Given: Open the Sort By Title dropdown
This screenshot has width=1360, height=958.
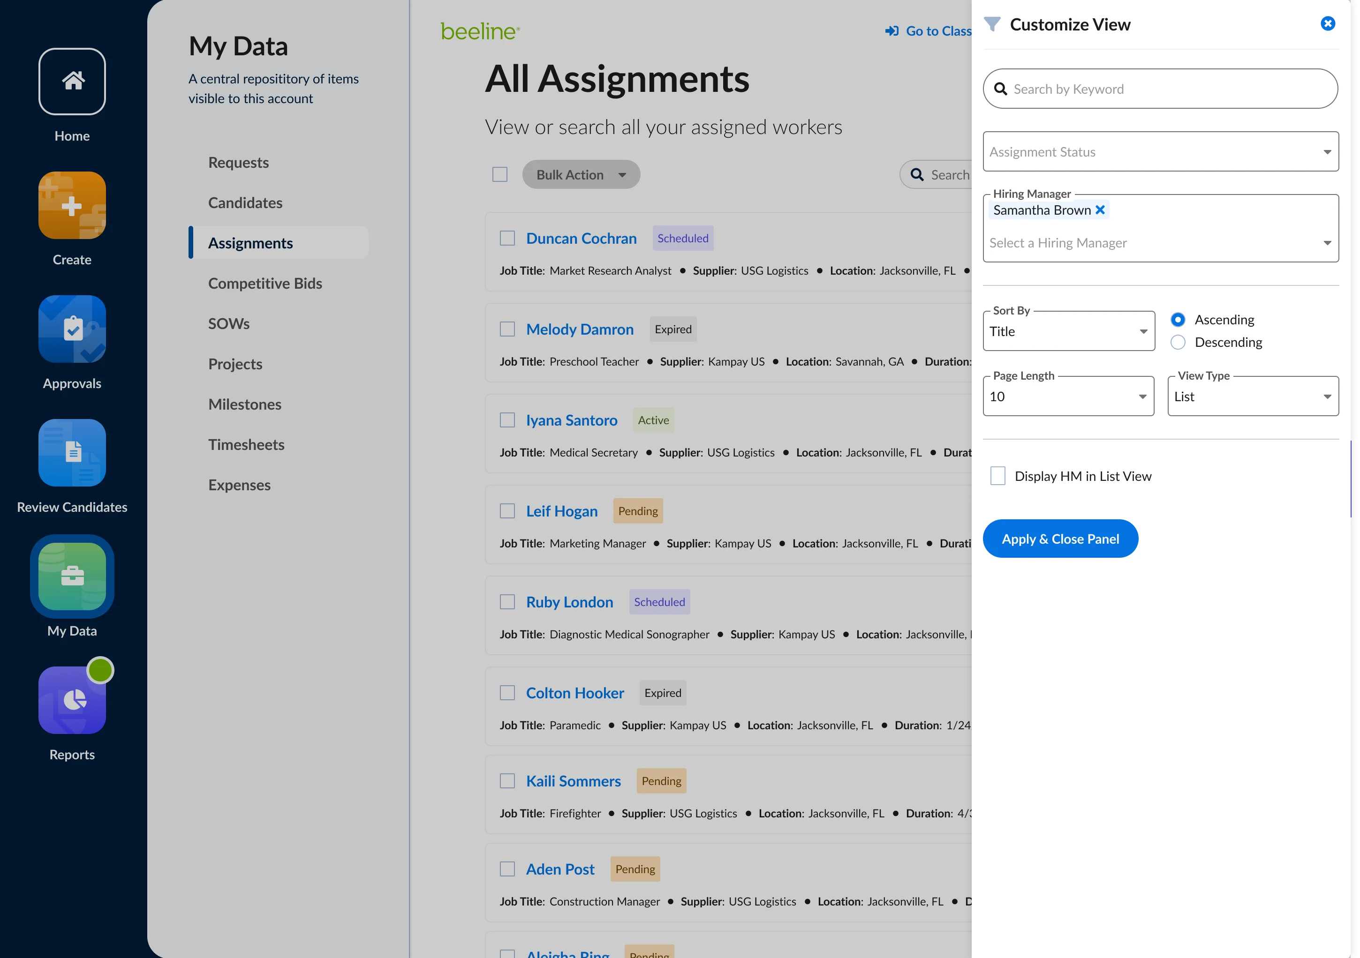Looking at the screenshot, I should [1069, 331].
